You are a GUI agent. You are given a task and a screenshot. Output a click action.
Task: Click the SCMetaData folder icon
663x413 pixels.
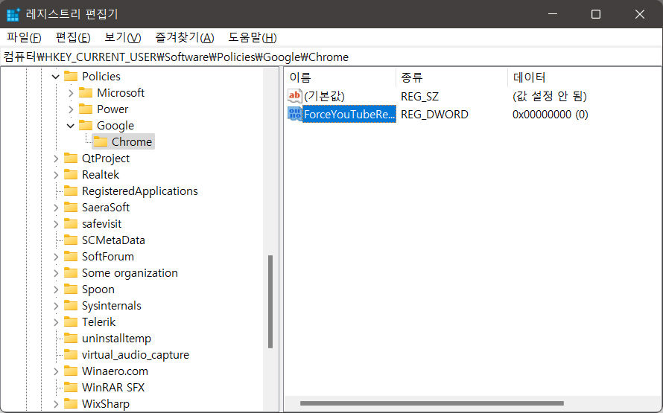tap(71, 240)
